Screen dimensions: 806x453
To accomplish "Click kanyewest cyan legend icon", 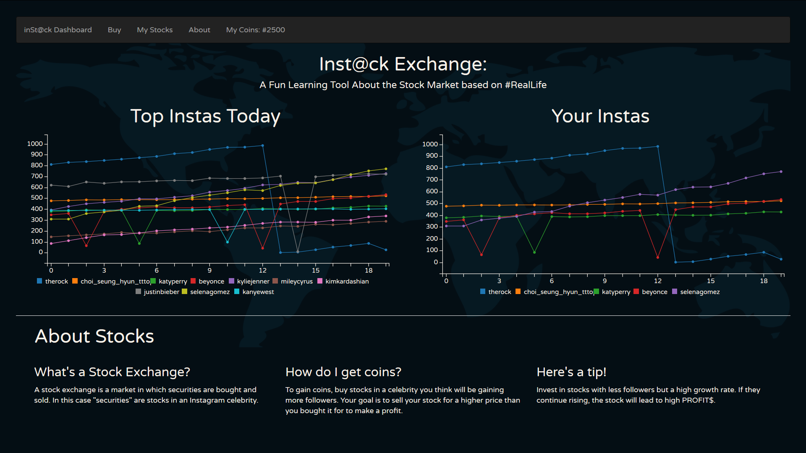I will pos(237,292).
